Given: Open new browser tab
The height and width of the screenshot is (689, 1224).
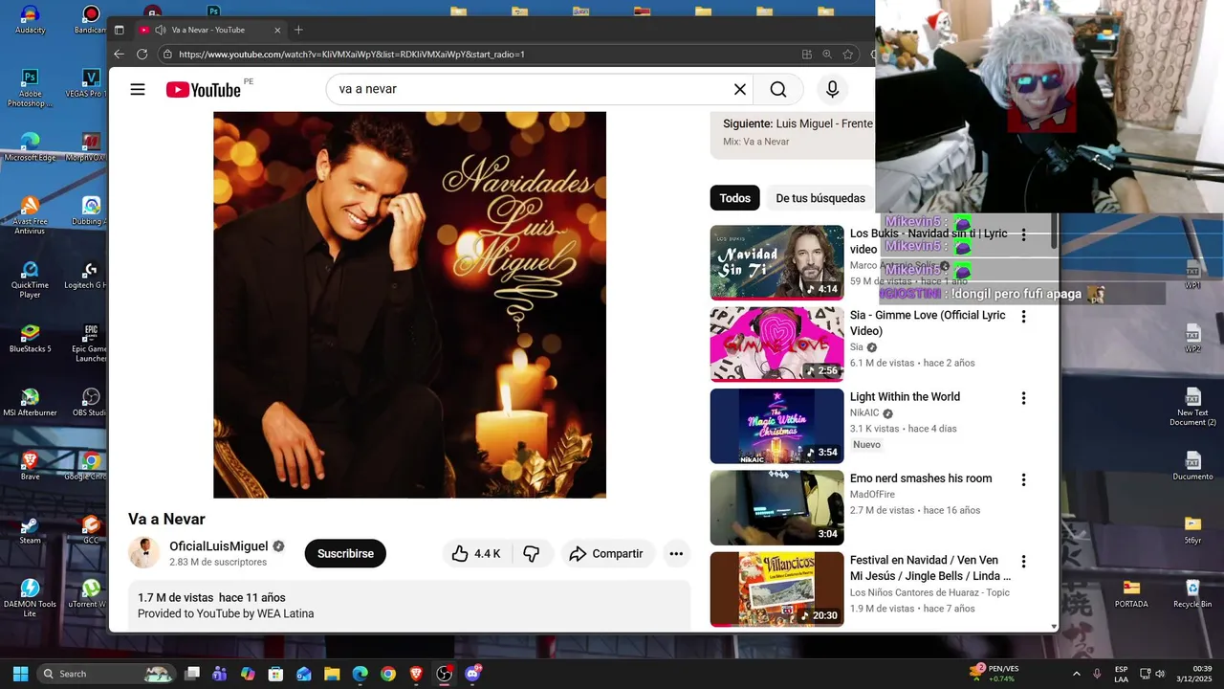Looking at the screenshot, I should (298, 30).
